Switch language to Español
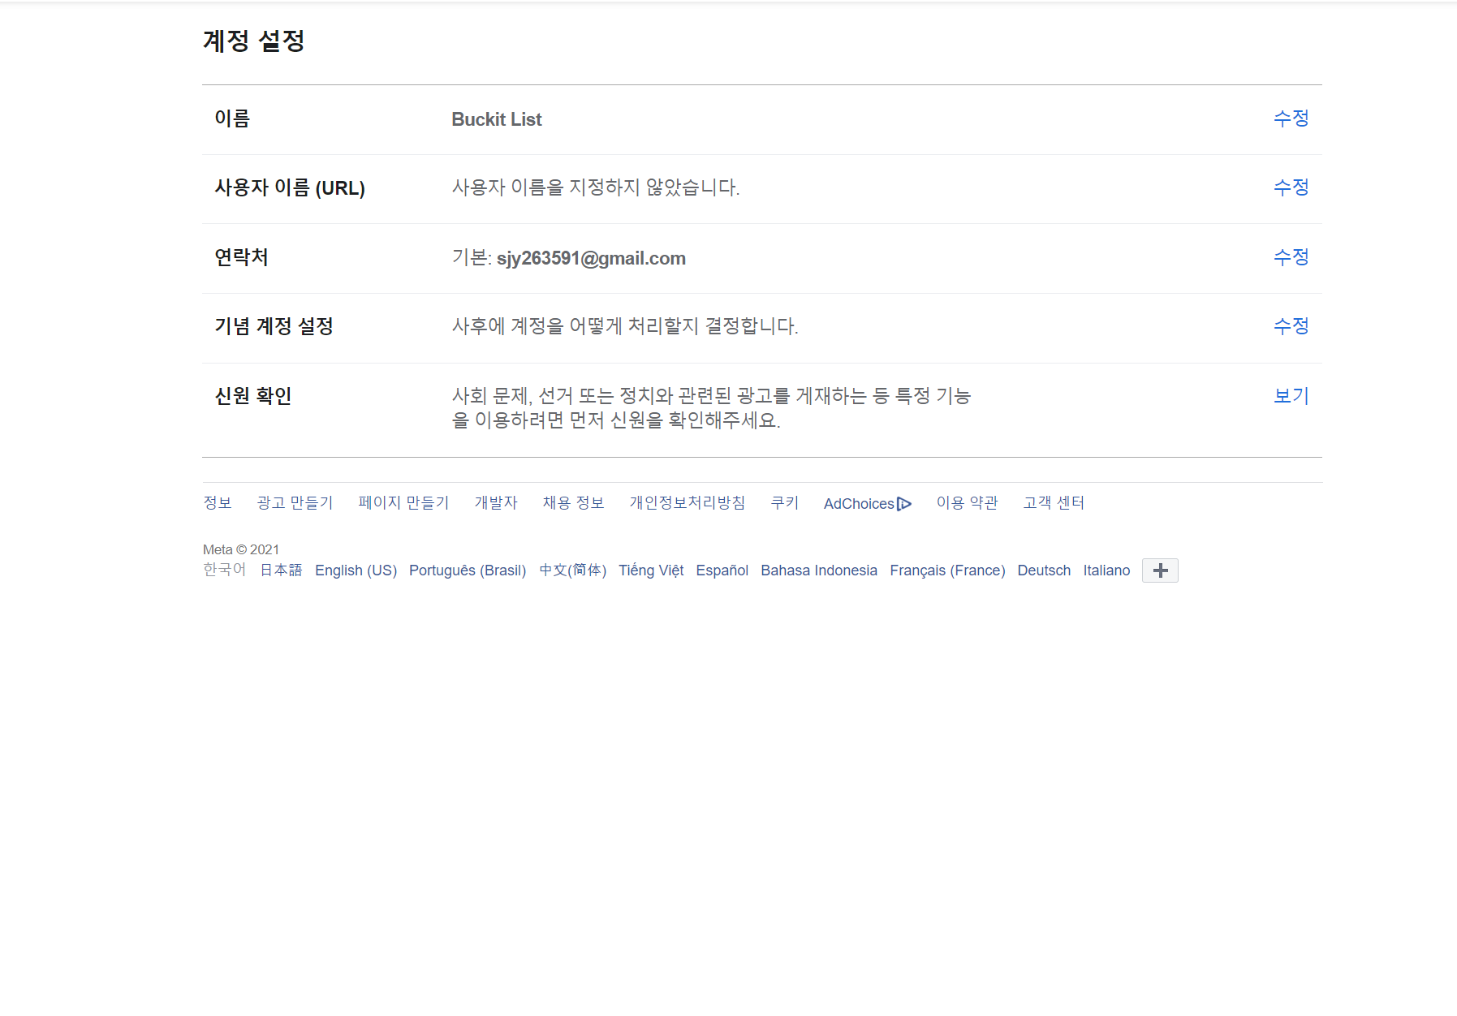The width and height of the screenshot is (1457, 1016). [722, 570]
